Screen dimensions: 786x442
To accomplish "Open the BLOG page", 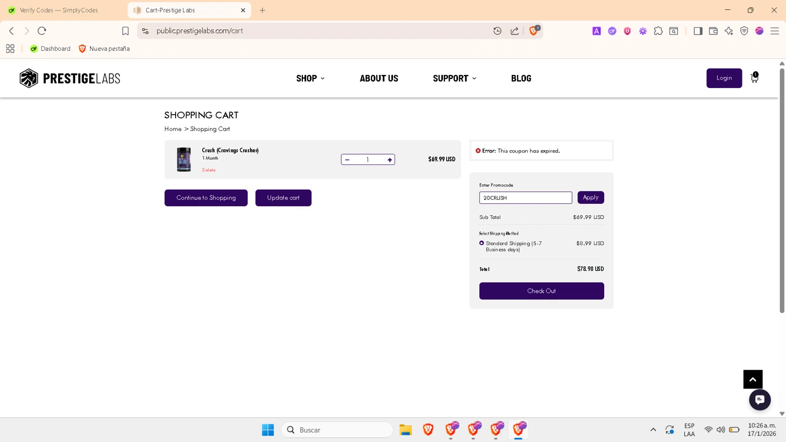I will pos(521,78).
